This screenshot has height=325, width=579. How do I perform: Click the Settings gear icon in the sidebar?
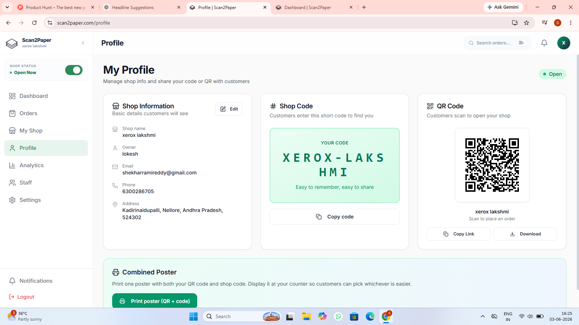click(12, 200)
